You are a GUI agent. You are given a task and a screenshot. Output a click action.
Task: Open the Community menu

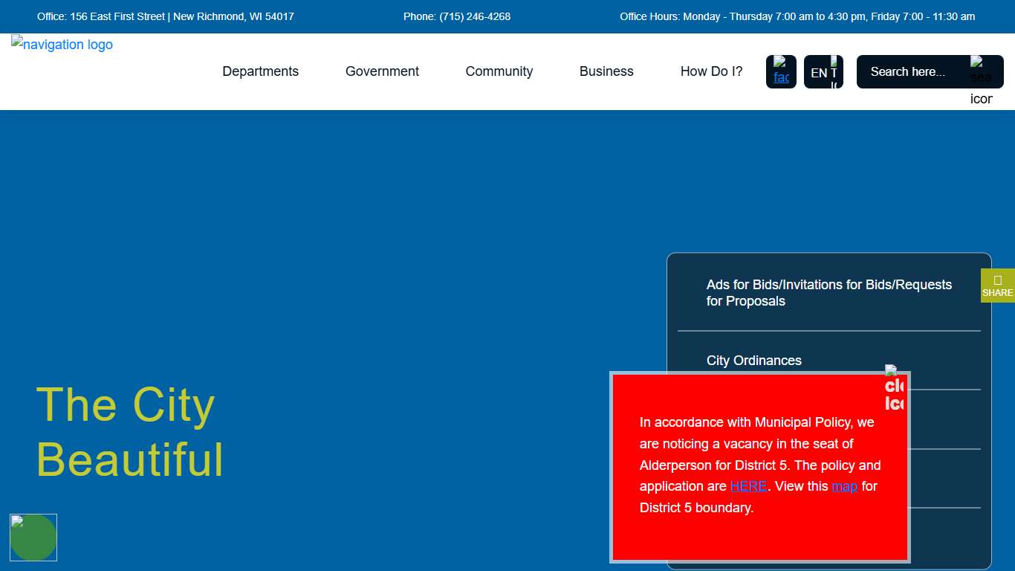[x=499, y=71]
